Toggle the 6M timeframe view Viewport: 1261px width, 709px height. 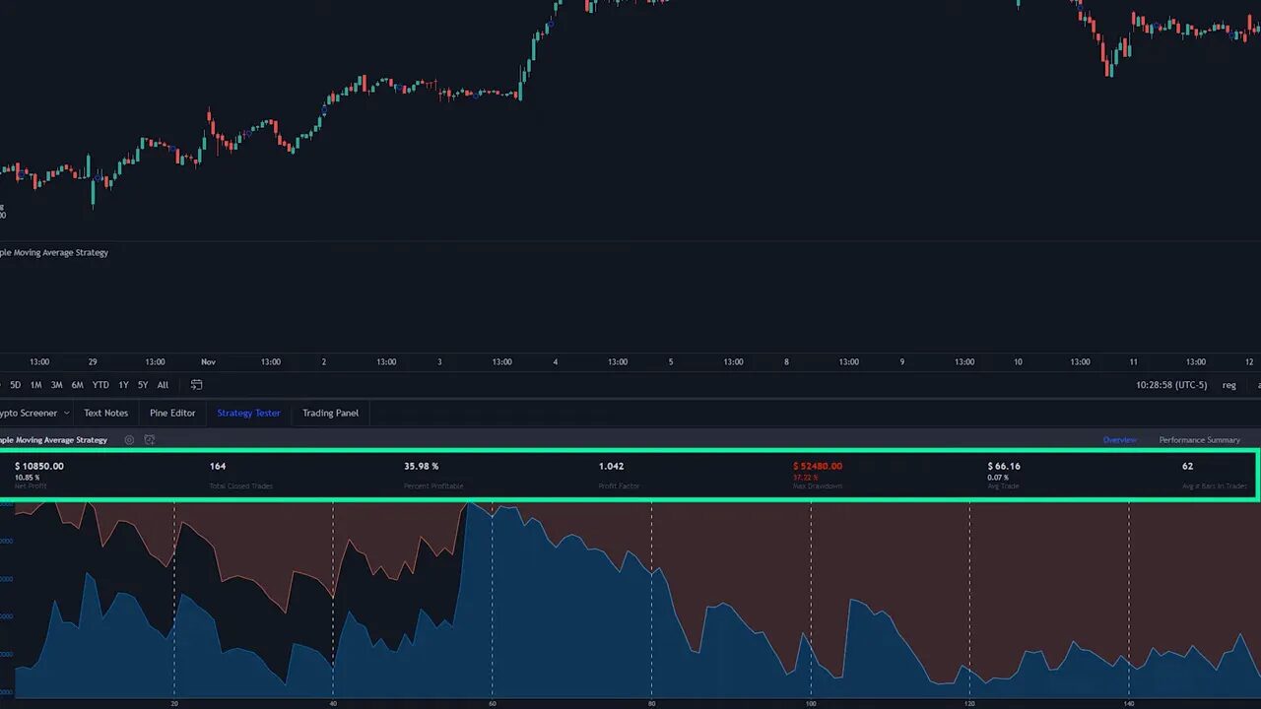click(76, 384)
